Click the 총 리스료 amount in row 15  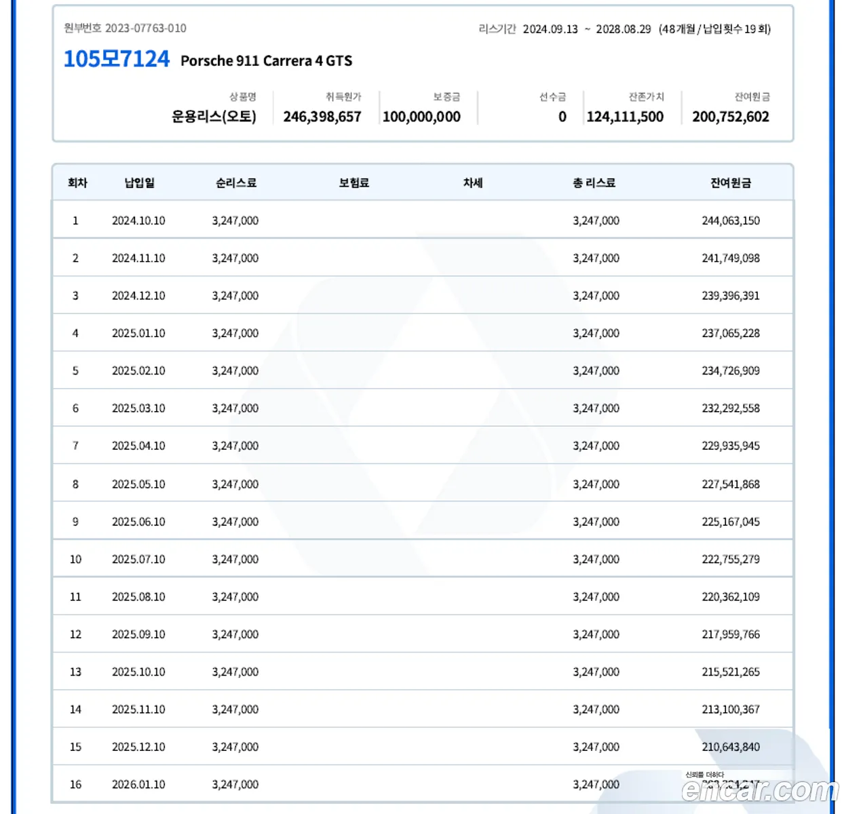tap(596, 747)
